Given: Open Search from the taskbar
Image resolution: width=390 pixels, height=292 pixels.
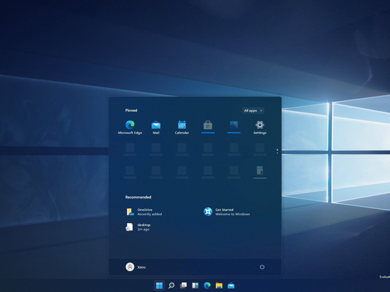Looking at the screenshot, I should point(171,285).
